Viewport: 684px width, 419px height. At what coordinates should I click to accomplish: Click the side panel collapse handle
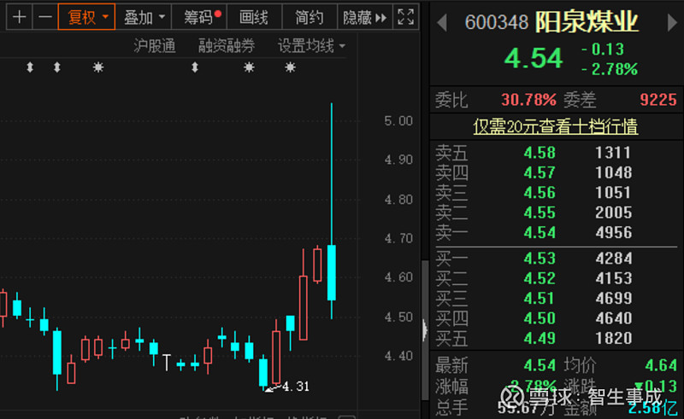coord(425,330)
